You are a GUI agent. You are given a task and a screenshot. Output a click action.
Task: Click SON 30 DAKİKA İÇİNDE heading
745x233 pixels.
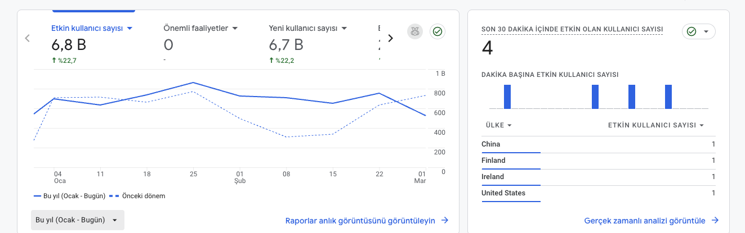point(572,29)
